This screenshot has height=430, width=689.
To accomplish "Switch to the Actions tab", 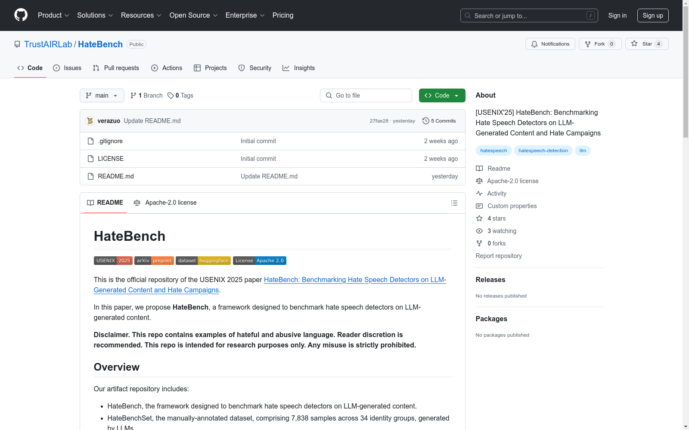I will point(167,68).
